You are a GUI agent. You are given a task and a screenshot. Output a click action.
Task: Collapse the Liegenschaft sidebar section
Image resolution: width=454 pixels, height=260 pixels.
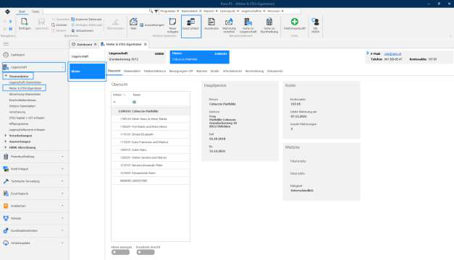pyautogui.click(x=62, y=67)
